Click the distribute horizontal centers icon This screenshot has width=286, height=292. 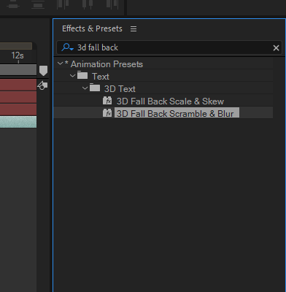pyautogui.click(x=88, y=4)
